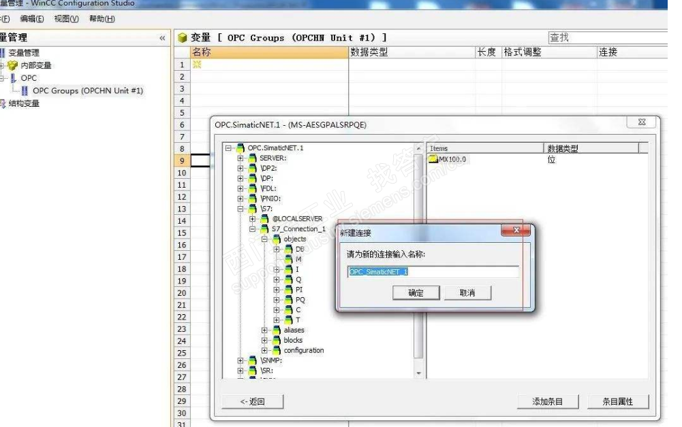Click the \SR: node icon
Image resolution: width=682 pixels, height=427 pixels.
click(253, 371)
